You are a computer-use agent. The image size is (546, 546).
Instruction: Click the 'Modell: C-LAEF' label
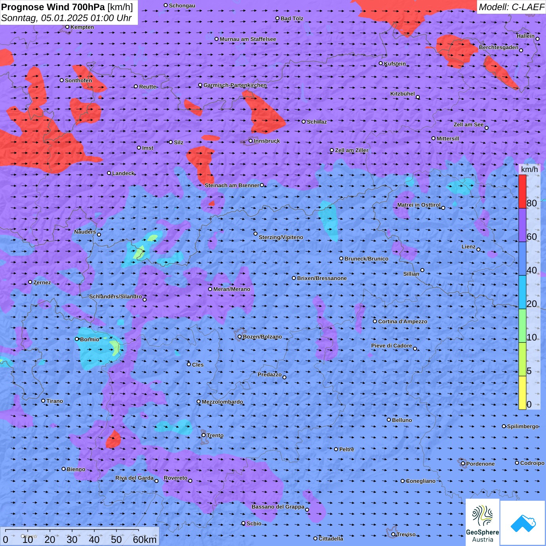(511, 7)
